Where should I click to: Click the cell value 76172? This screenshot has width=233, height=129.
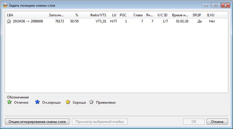click(60, 21)
